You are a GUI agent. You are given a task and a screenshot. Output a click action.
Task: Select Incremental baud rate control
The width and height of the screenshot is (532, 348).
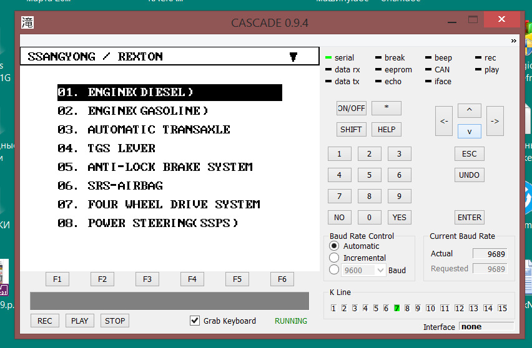coord(334,258)
